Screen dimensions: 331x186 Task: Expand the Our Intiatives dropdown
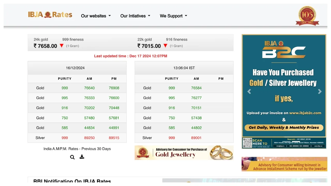click(x=135, y=16)
